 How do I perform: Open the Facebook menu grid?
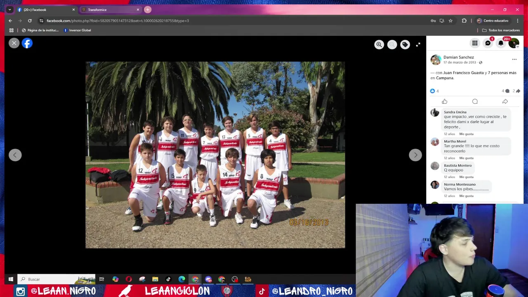(475, 43)
